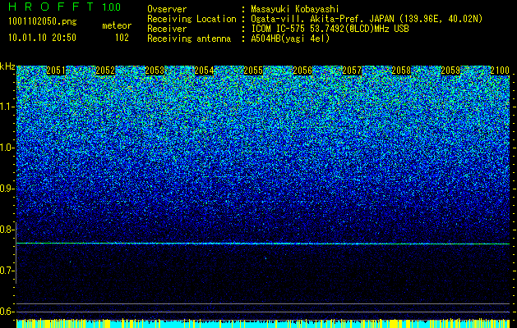
Task: Click the 1.0 frequency axis label
Action: tap(7, 148)
